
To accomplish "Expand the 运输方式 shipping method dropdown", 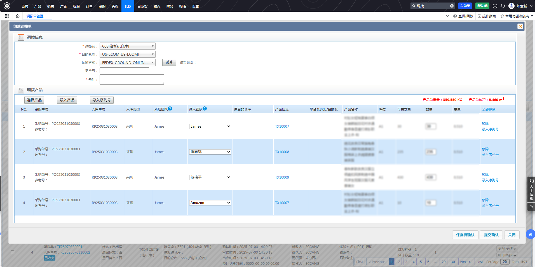I will (127, 63).
